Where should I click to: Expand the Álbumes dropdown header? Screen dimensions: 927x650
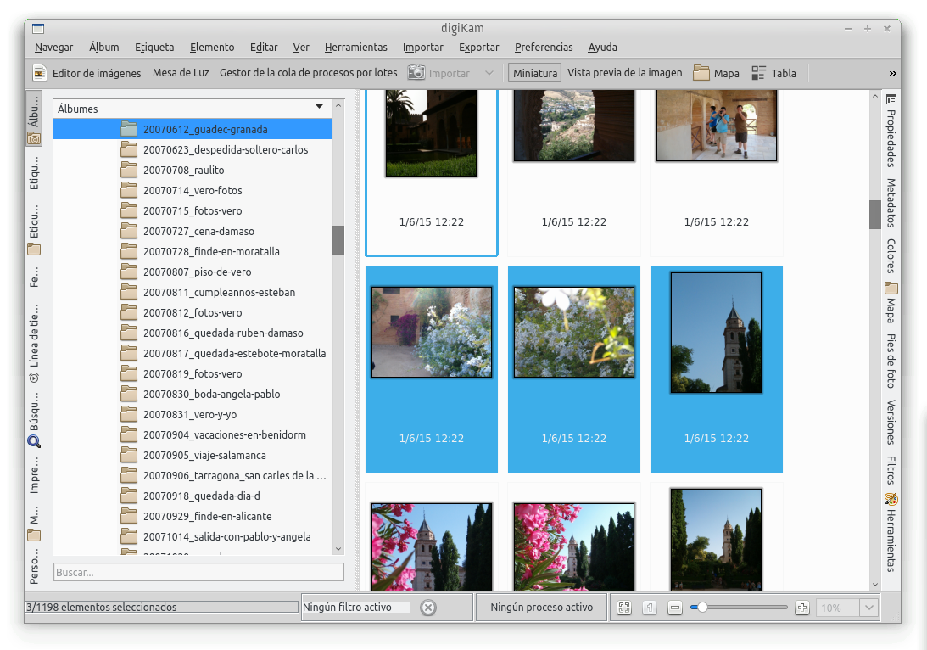[319, 108]
